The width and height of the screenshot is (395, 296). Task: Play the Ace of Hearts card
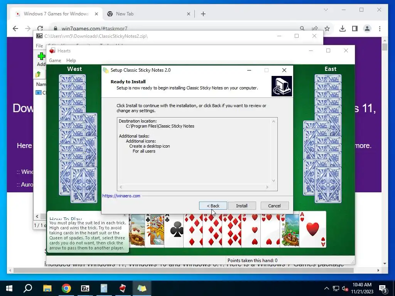312,229
